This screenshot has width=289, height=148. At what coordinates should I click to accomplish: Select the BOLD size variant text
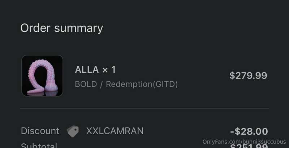86,84
